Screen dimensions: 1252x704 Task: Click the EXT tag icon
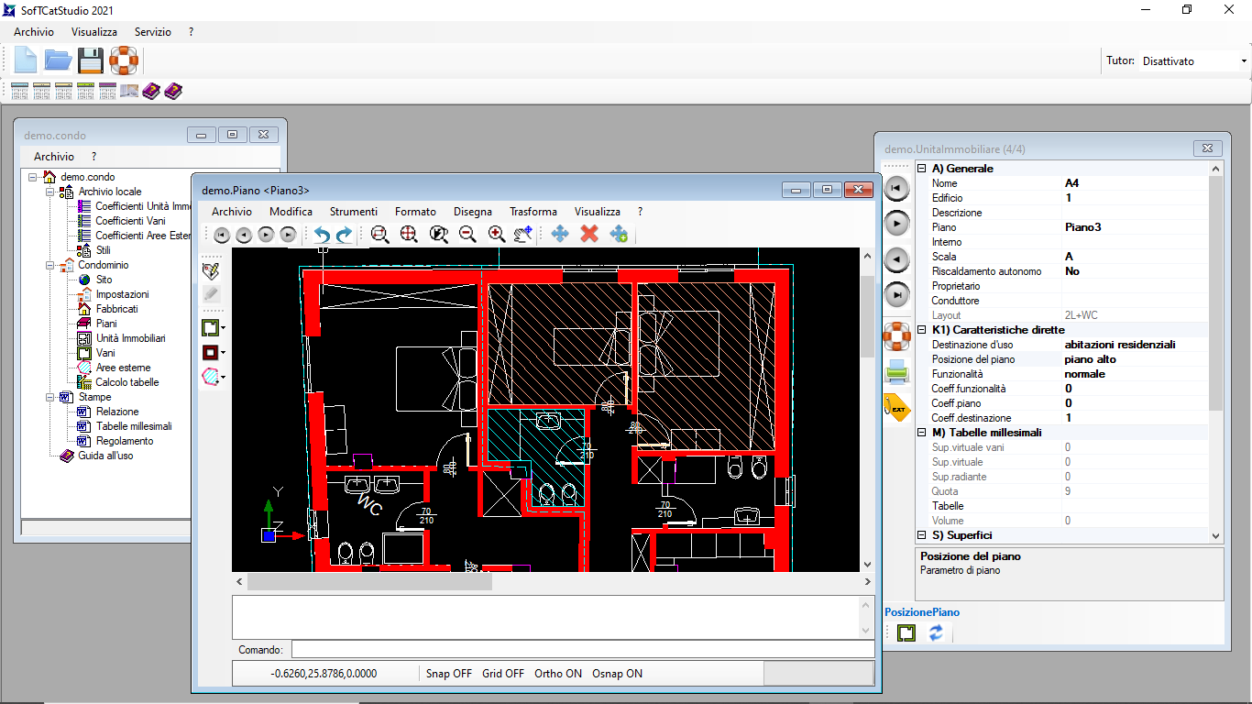point(896,407)
